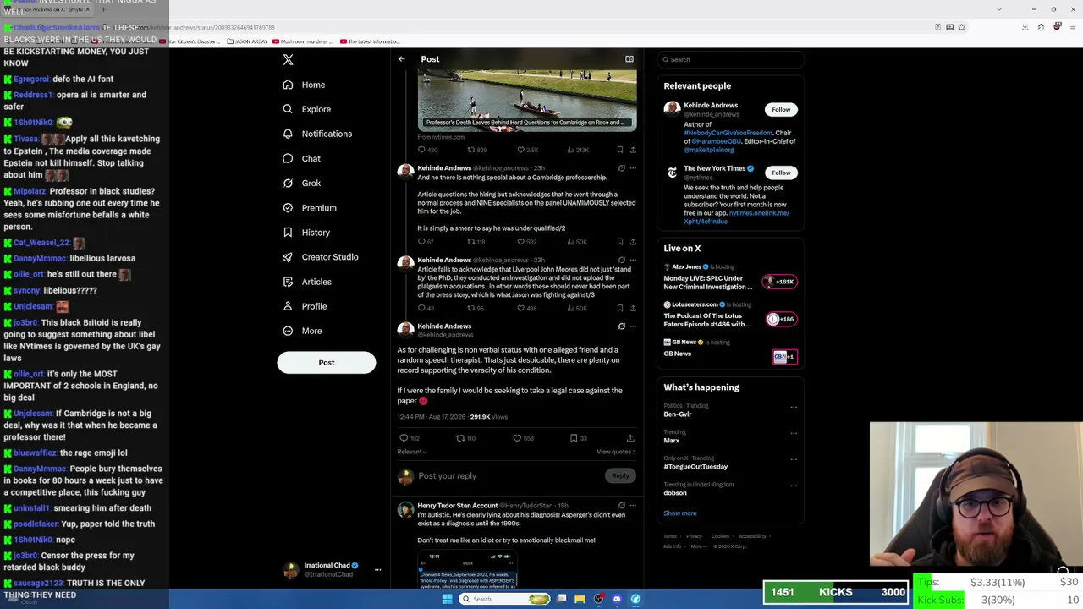Click the white Post button

327,362
